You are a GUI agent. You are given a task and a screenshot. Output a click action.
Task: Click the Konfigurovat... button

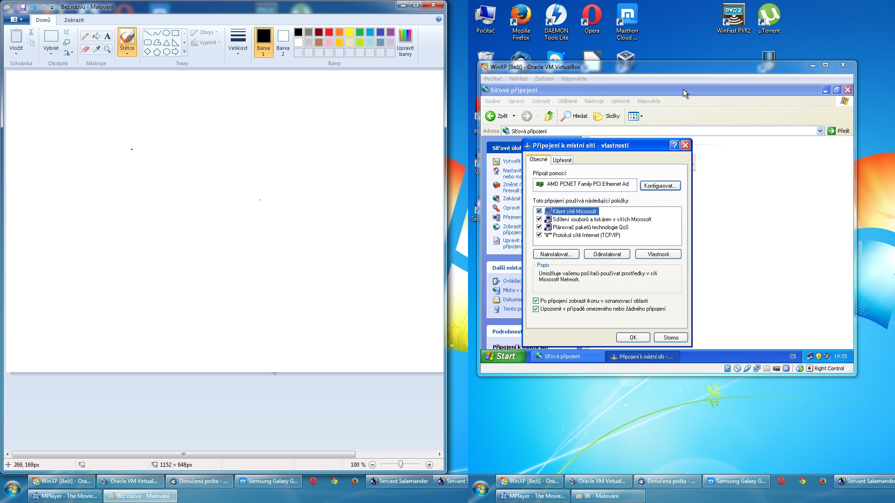[x=660, y=185]
